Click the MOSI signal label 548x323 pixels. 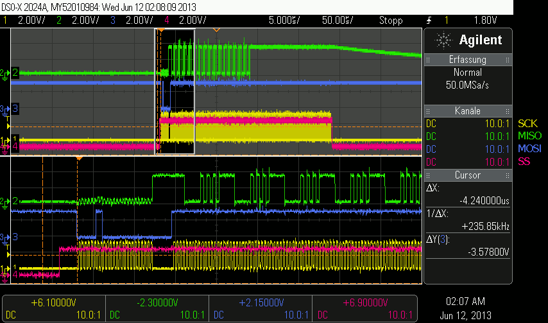coord(530,148)
